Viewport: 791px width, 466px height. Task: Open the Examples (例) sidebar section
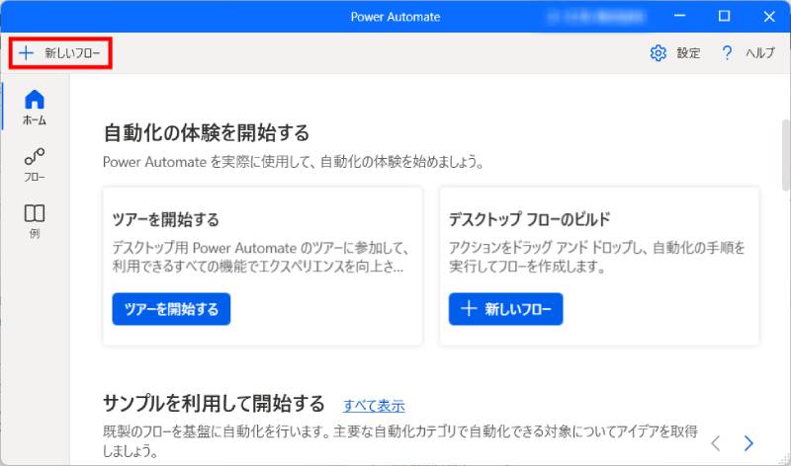pos(35,220)
